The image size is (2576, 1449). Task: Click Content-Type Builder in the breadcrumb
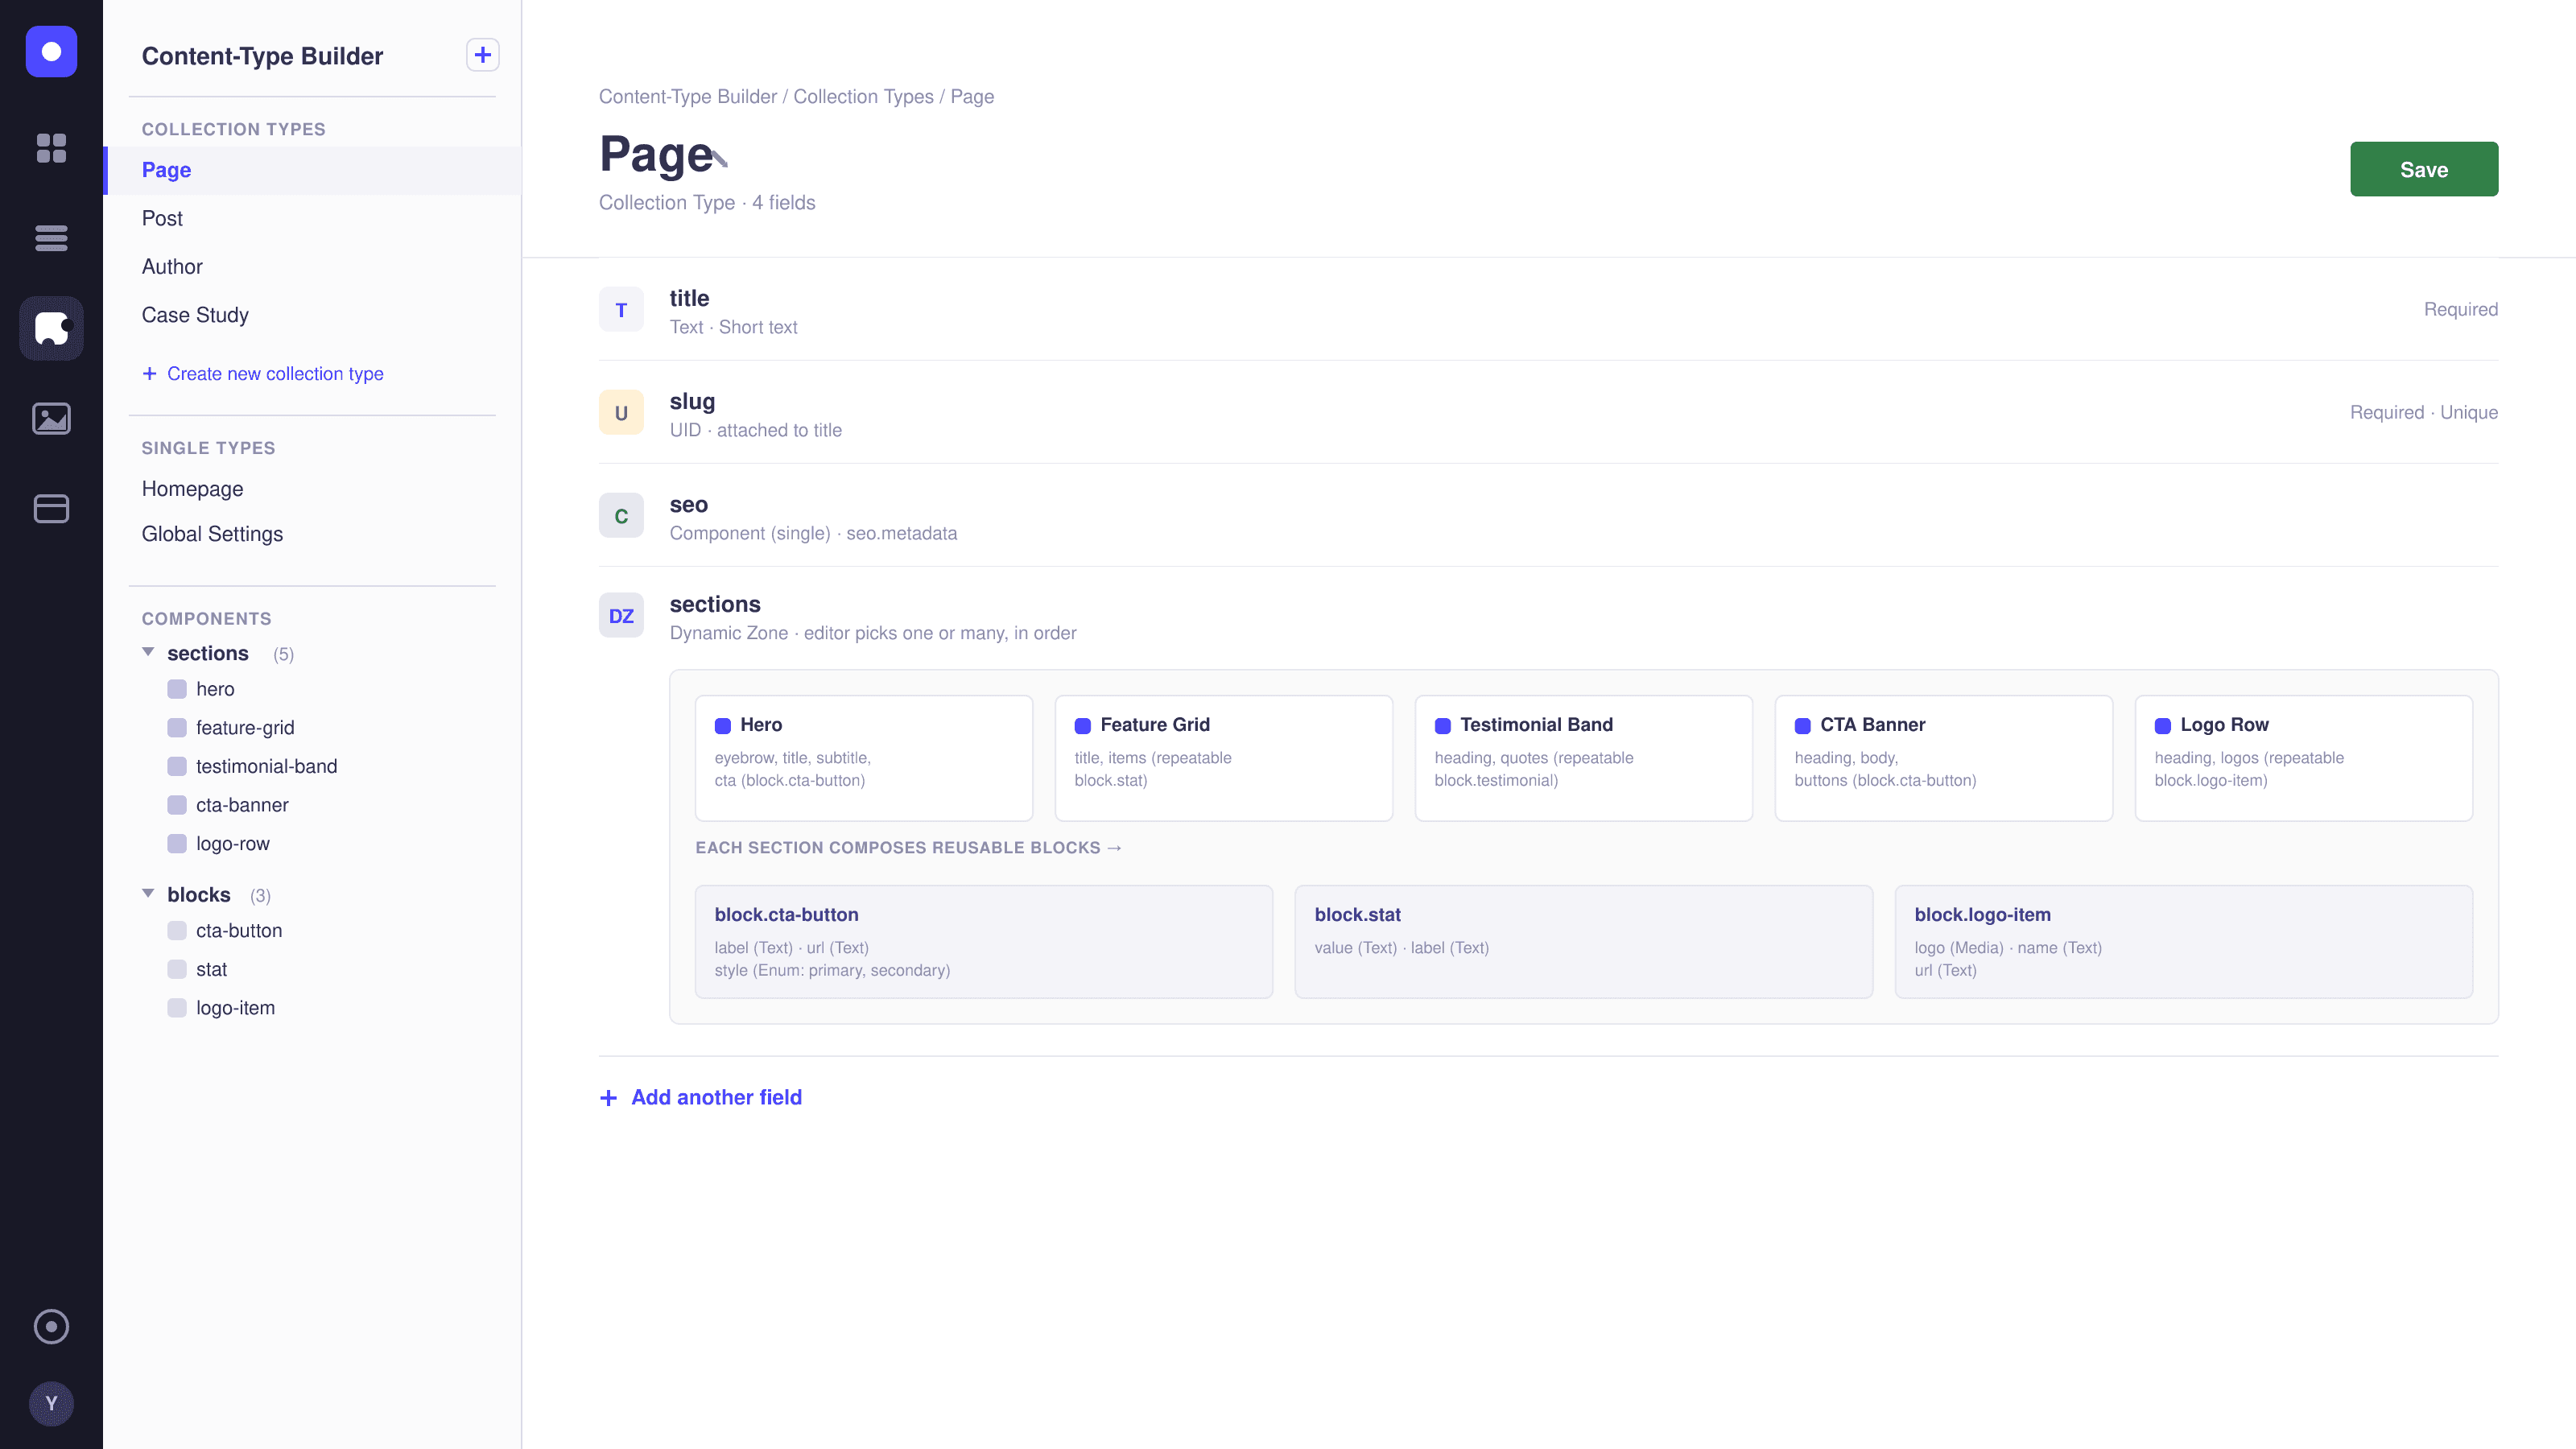tap(688, 96)
